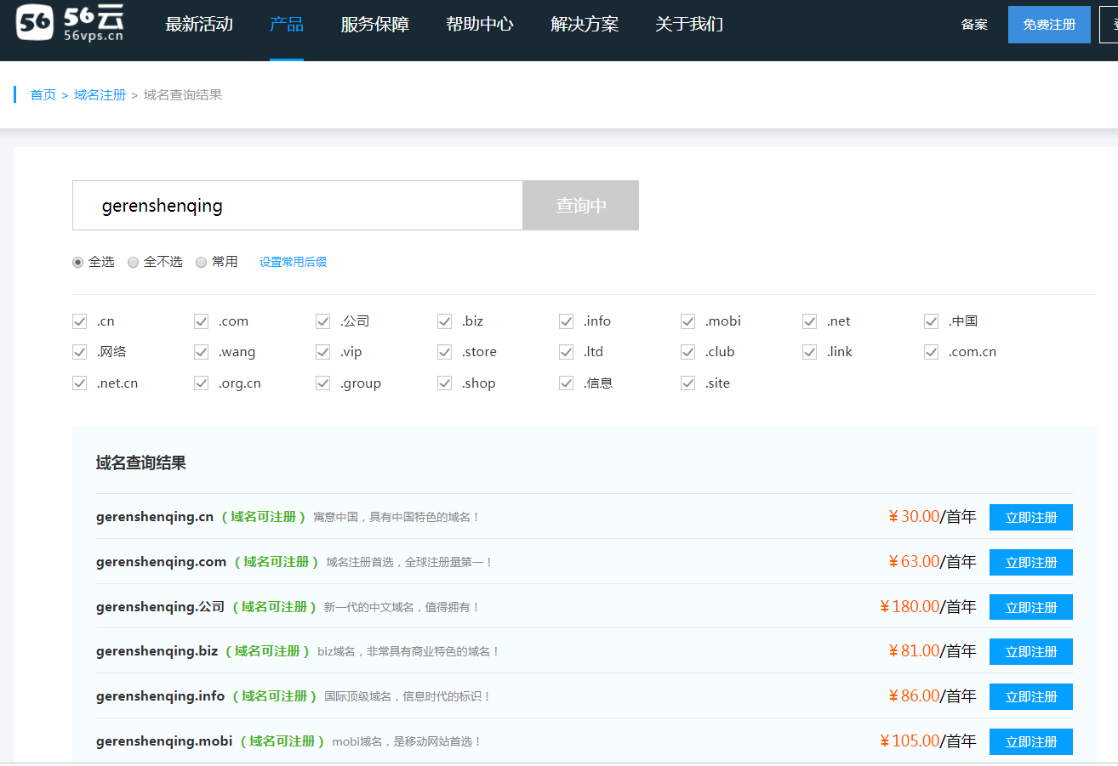Uncheck the .中国 suffix checkbox
This screenshot has height=766, width=1118.
point(932,321)
